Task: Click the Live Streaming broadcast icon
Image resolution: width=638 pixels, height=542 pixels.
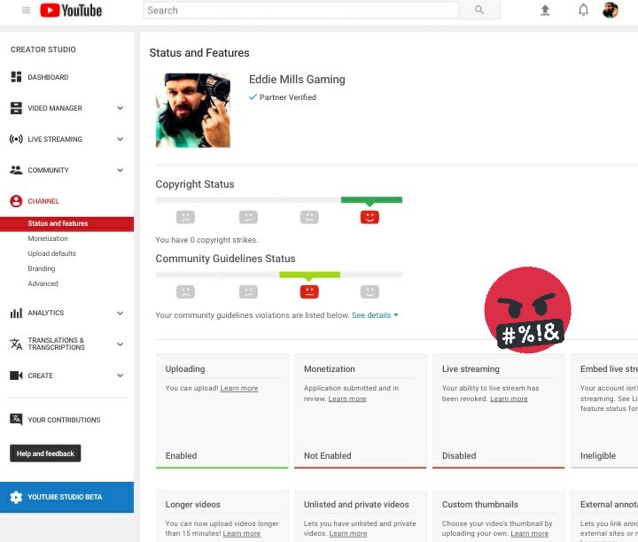Action: 16,139
